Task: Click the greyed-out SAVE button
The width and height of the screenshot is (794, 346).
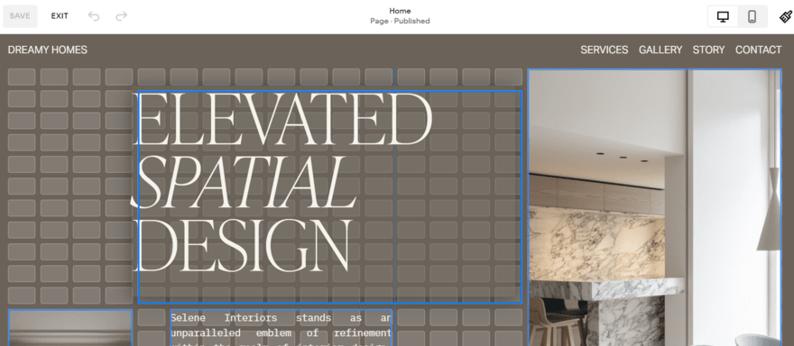Action: (20, 16)
